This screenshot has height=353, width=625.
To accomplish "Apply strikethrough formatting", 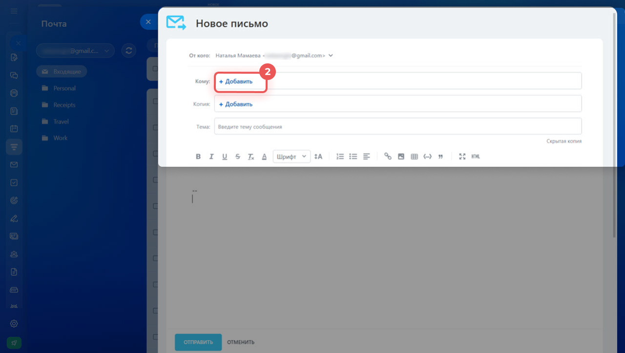I will (238, 157).
